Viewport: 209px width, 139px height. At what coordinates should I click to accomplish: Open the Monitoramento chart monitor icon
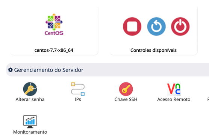(x=30, y=122)
